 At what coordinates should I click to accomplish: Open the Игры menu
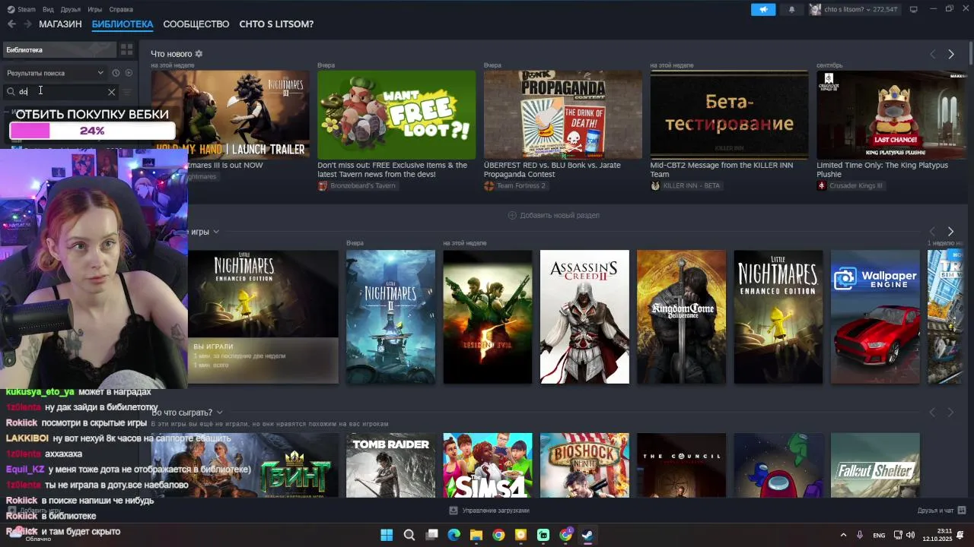click(95, 9)
